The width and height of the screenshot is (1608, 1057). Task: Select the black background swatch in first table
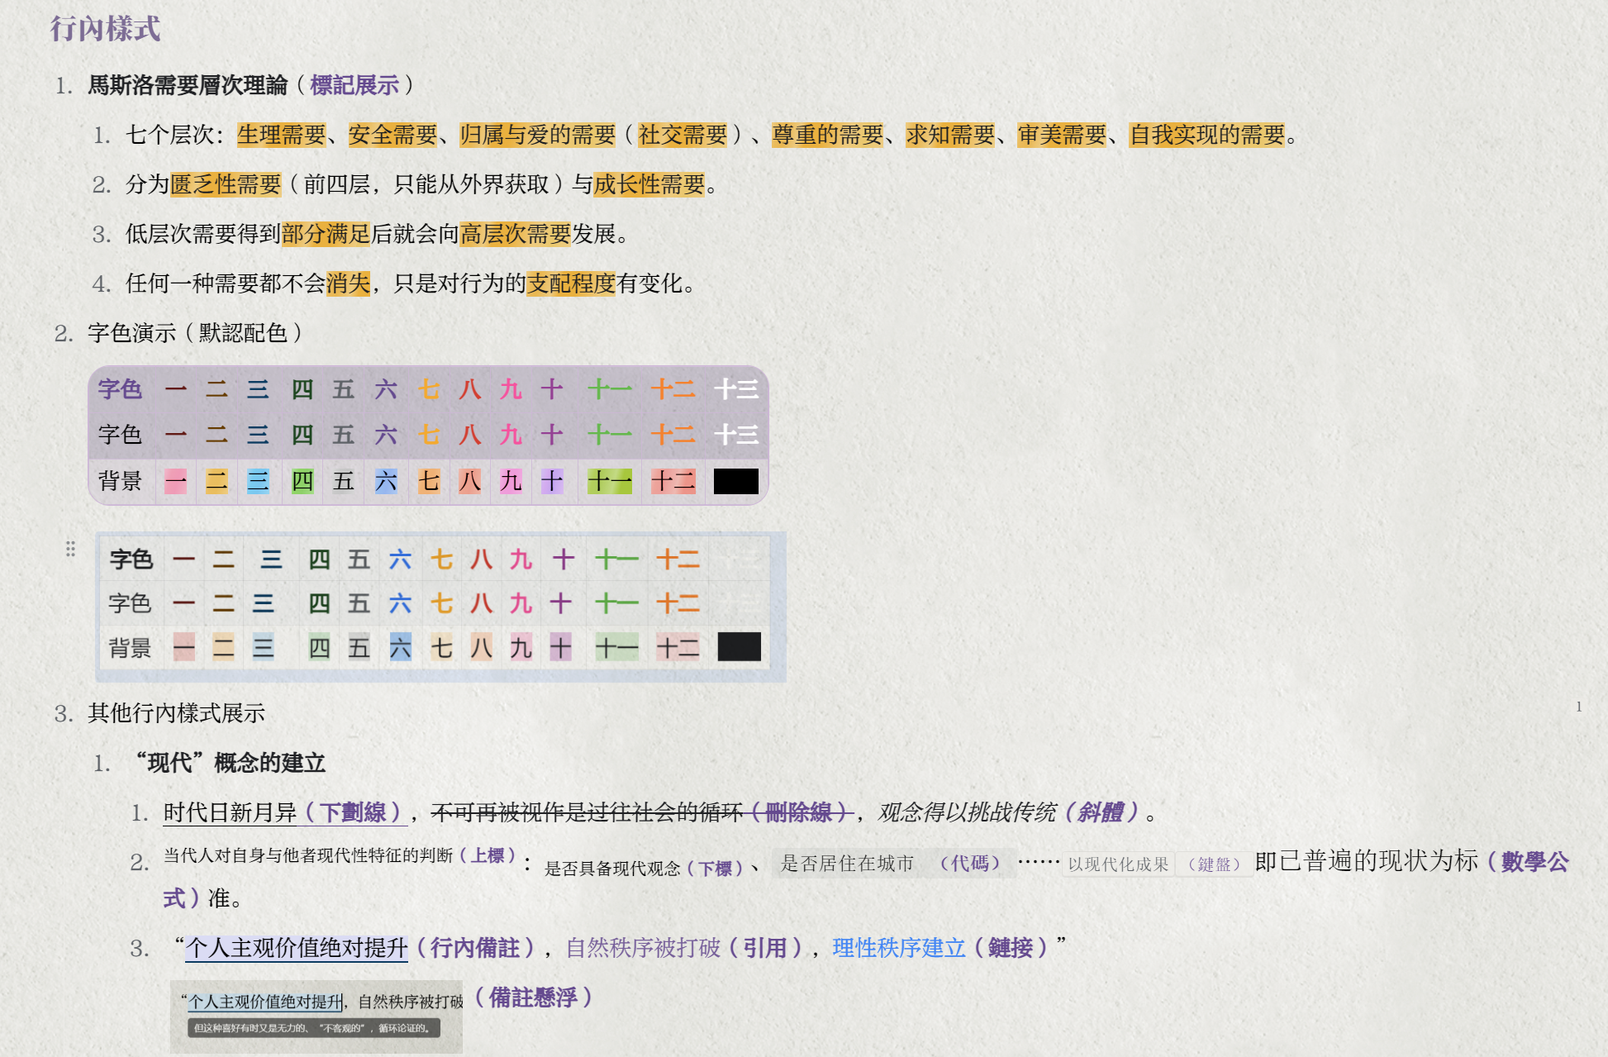(x=735, y=481)
